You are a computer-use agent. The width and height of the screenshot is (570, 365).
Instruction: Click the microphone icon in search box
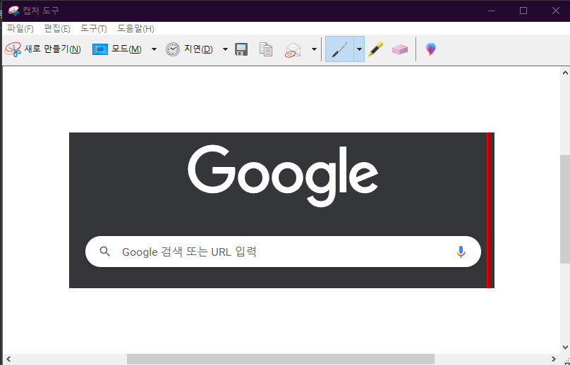pyautogui.click(x=461, y=252)
